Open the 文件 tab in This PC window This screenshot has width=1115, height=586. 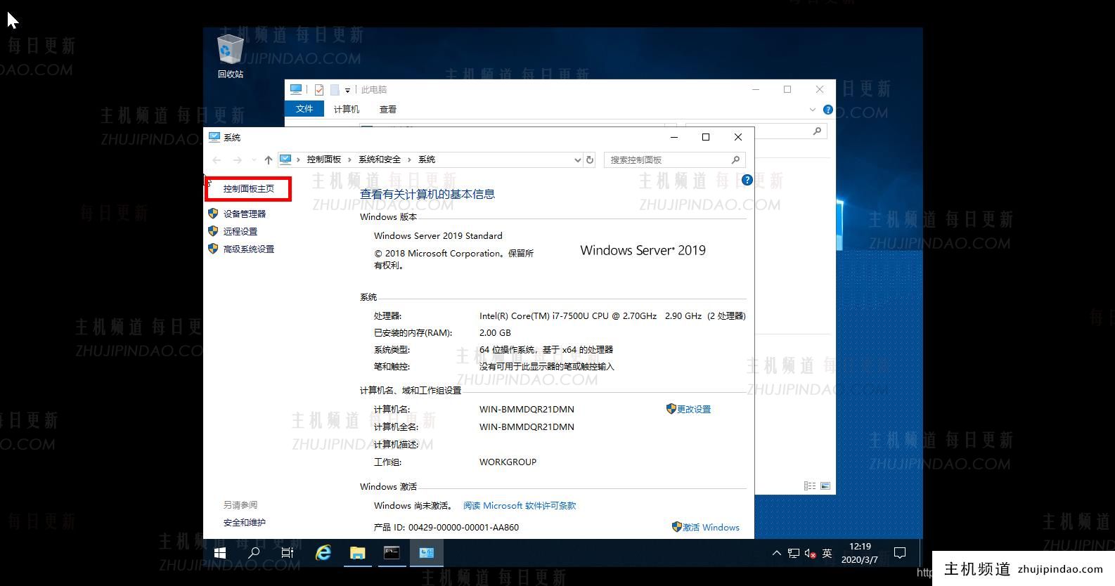point(304,109)
